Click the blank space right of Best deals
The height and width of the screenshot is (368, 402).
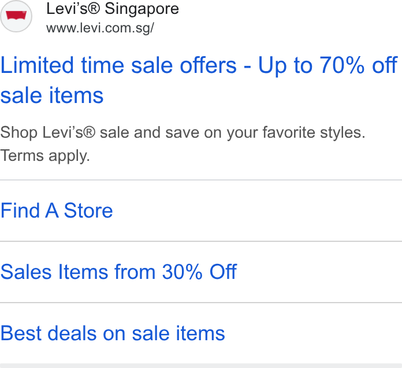(x=313, y=333)
